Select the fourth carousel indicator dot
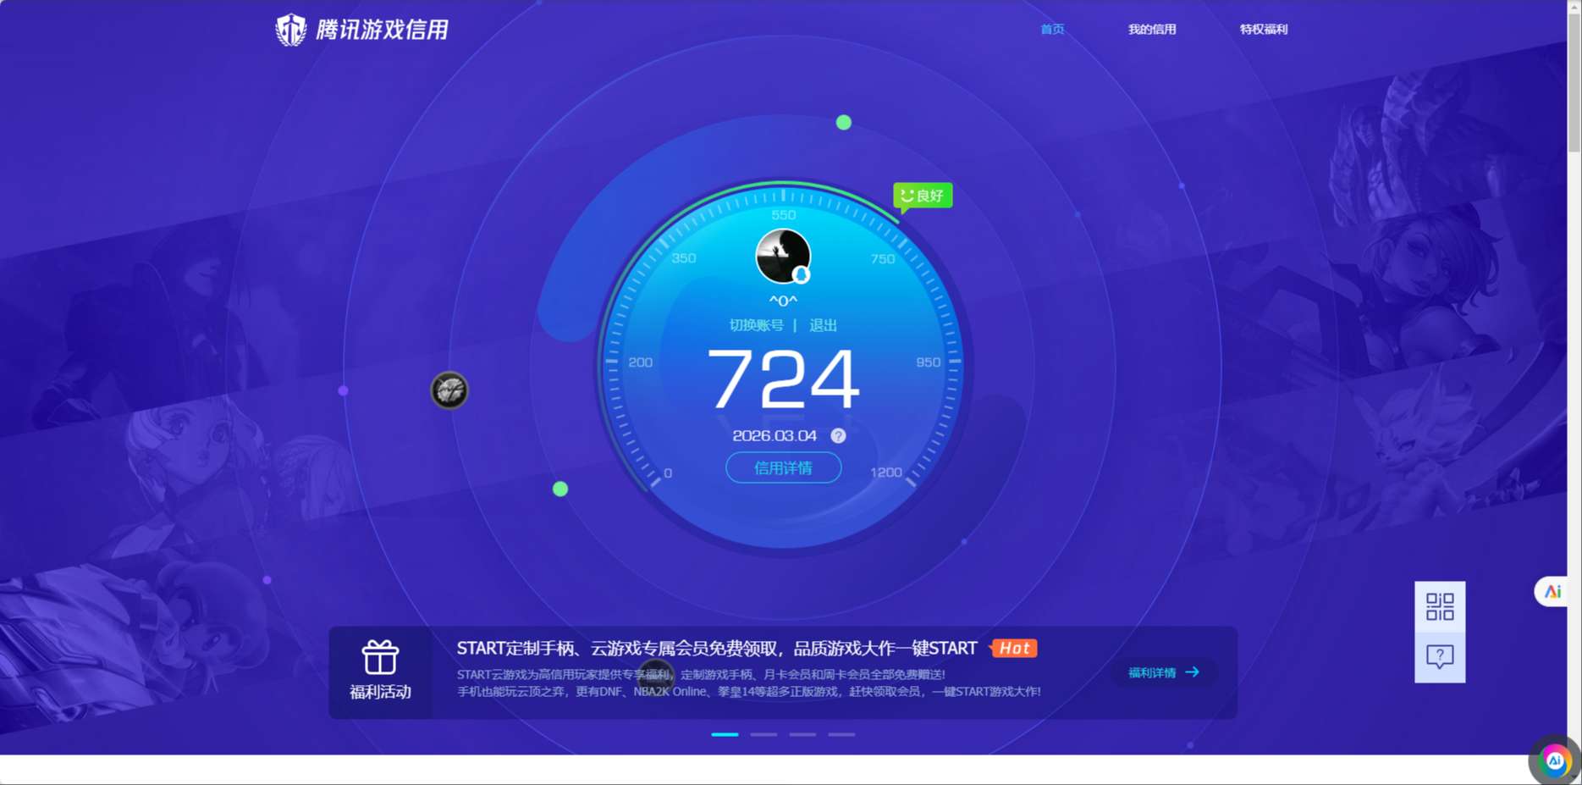Viewport: 1582px width, 785px height. click(x=841, y=734)
